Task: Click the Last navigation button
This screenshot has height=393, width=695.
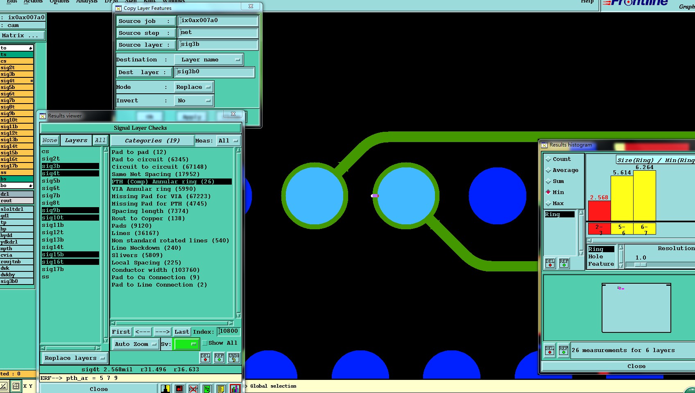Action: 182,332
